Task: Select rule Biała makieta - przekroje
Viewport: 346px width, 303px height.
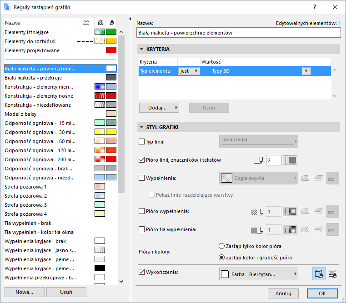Action: tap(60, 78)
